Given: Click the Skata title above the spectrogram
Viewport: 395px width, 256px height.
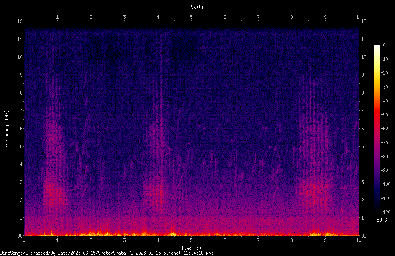Looking at the screenshot, I should point(197,7).
